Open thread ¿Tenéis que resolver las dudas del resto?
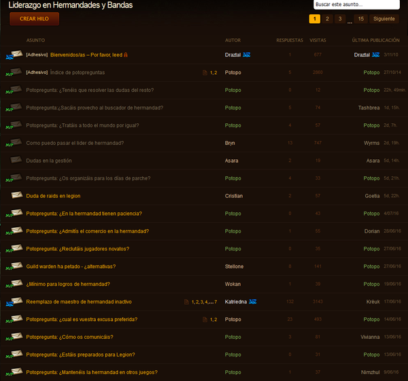The width and height of the screenshot is (408, 381). pyautogui.click(x=90, y=90)
